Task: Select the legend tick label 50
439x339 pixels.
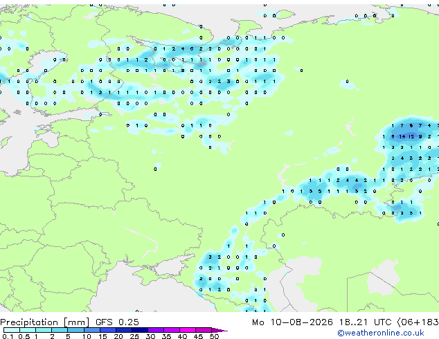Action: pyautogui.click(x=214, y=336)
